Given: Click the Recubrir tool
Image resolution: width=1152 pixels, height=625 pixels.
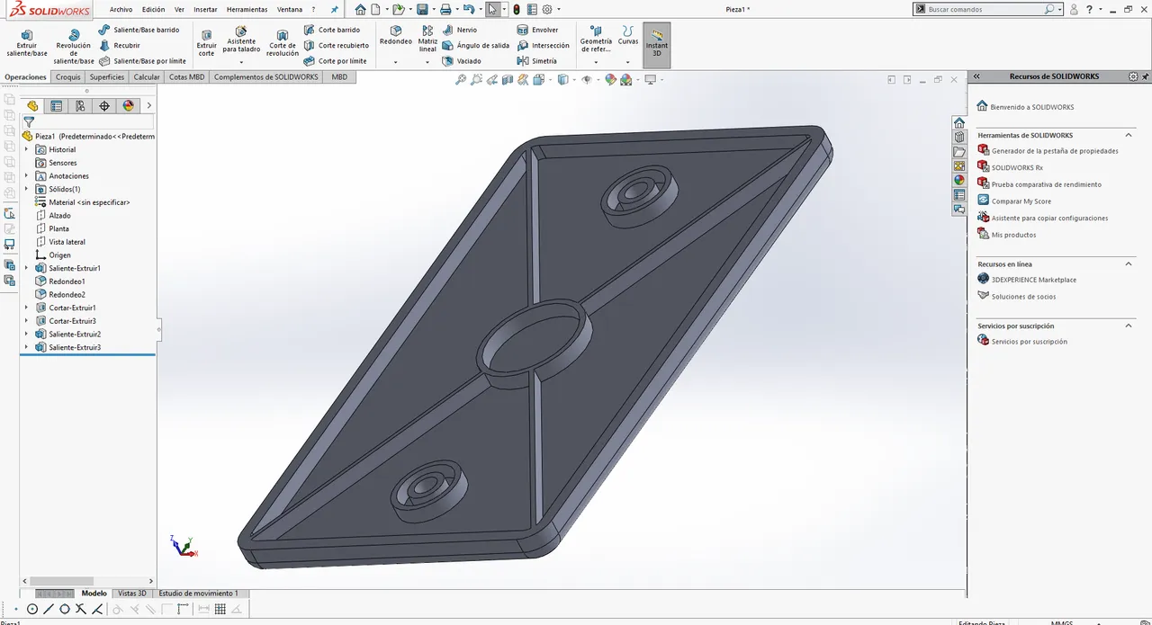Looking at the screenshot, I should [x=120, y=45].
